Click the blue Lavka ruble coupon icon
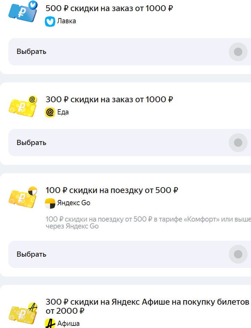251x328 pixels. pos(23,11)
